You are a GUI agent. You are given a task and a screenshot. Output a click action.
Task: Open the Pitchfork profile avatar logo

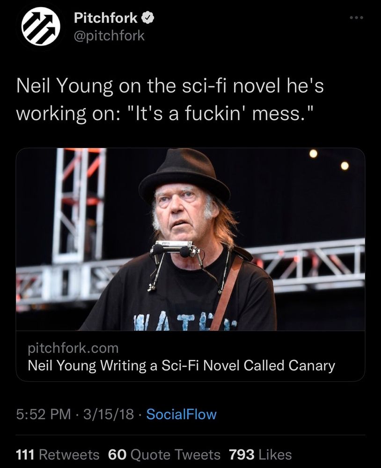pos(41,27)
